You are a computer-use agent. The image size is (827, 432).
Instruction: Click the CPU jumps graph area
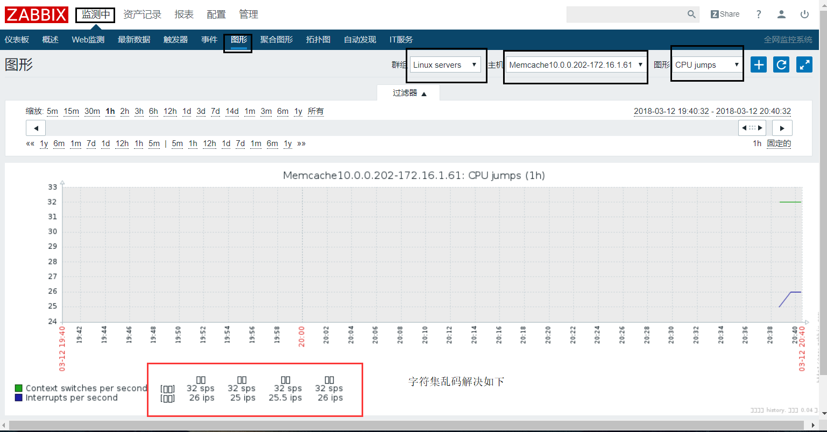[432, 254]
